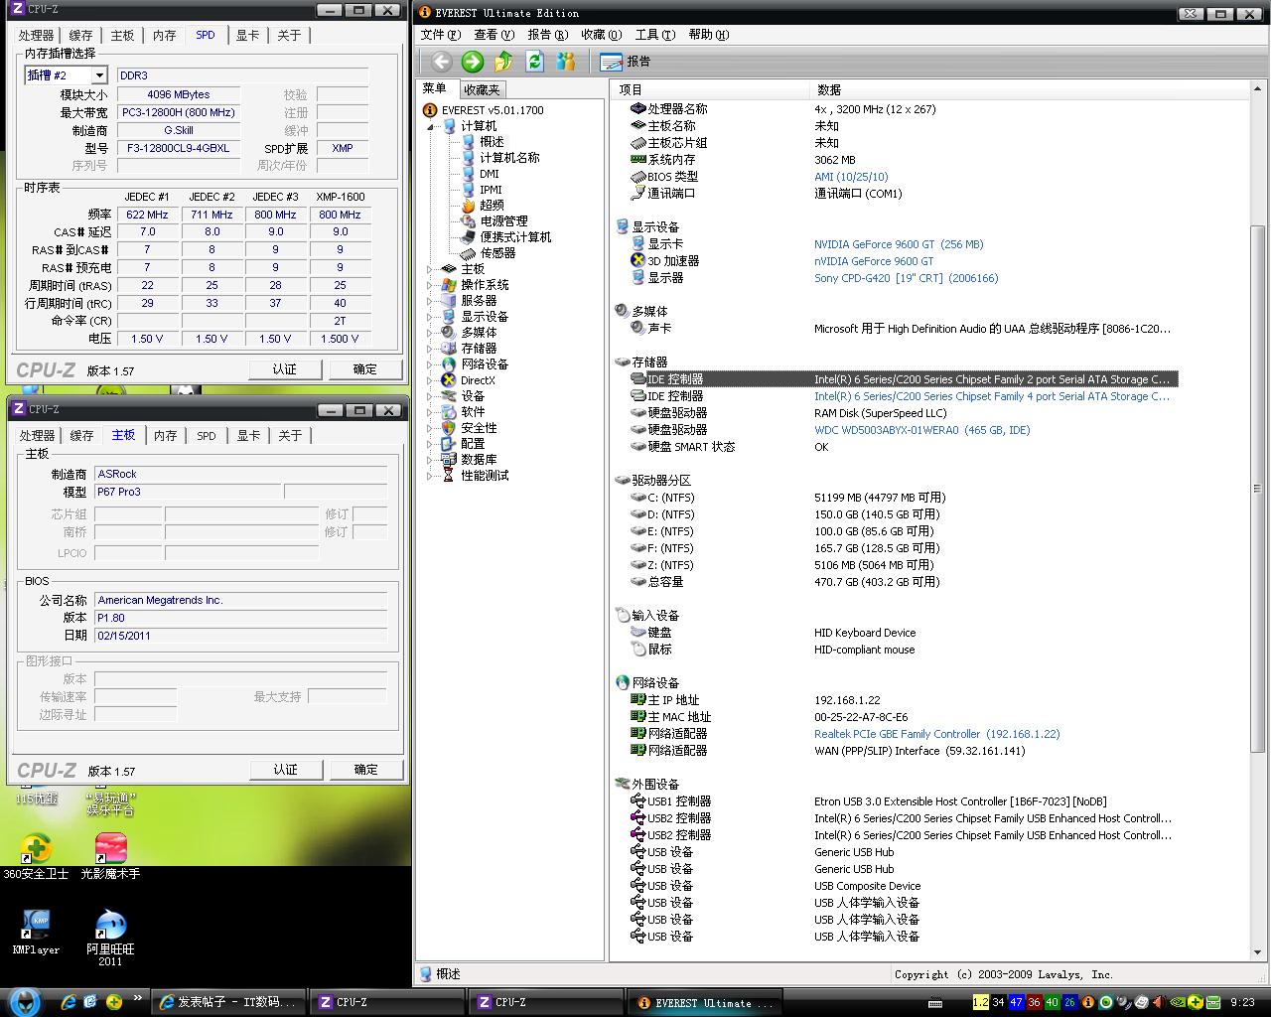Click 确定 in the G.Skill CPU-Z window
Screen dimensions: 1271x1017
[365, 369]
